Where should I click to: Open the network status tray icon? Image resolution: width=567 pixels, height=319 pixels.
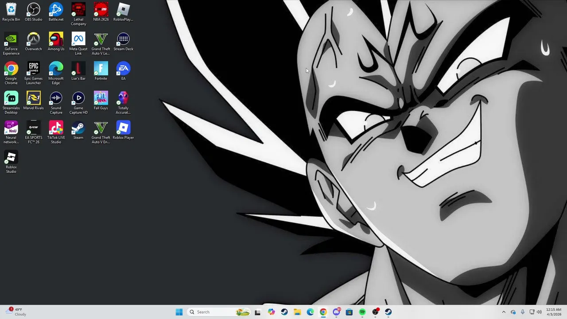tap(532, 312)
